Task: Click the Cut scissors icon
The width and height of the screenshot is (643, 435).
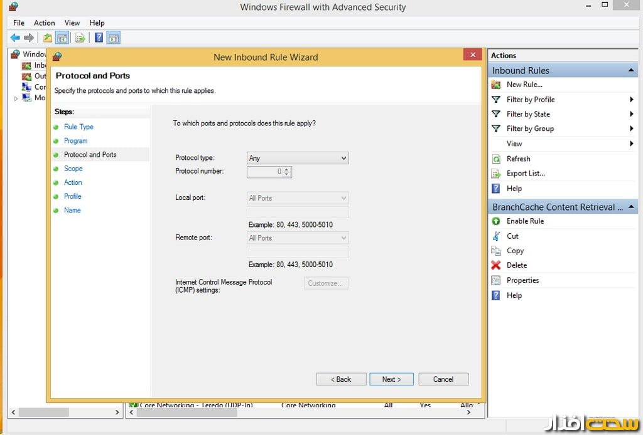Action: tap(496, 236)
